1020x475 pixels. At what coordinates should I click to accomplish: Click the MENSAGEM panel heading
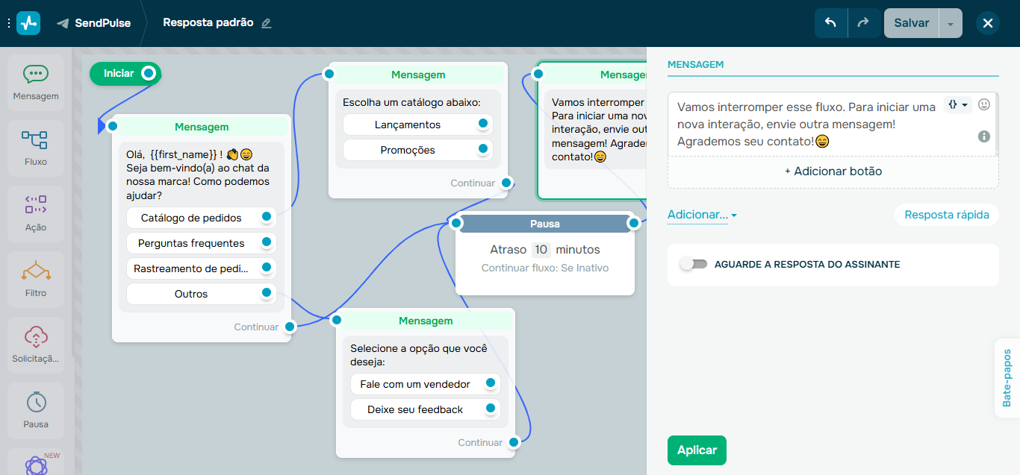click(x=696, y=65)
